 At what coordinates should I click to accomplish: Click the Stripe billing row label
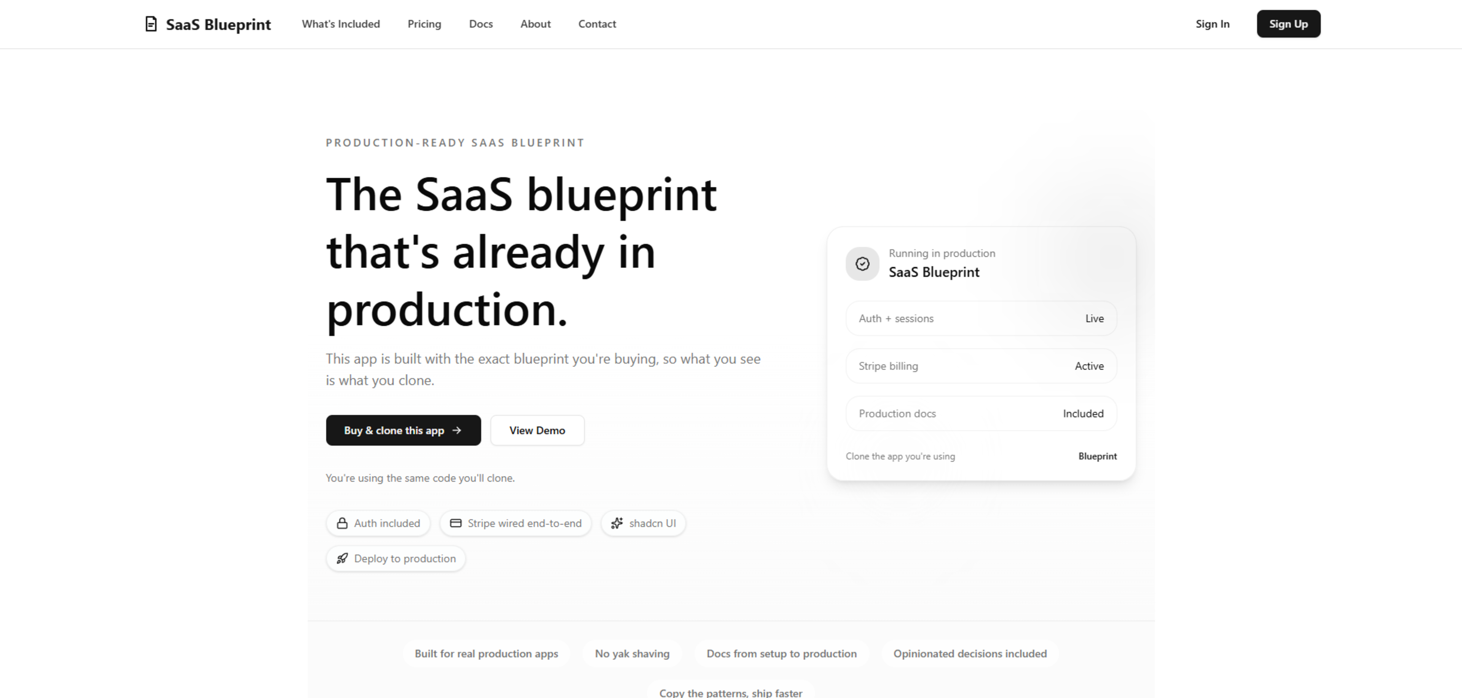click(x=888, y=366)
